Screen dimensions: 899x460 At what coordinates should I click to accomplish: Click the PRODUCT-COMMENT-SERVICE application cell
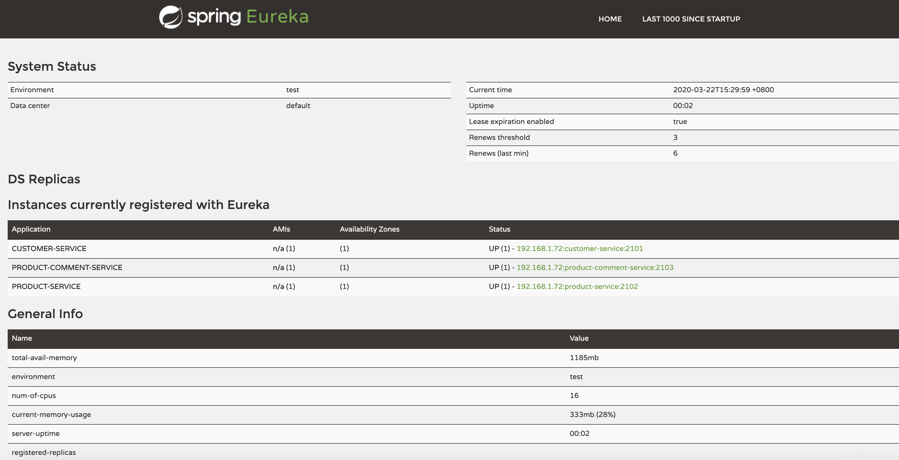(67, 268)
